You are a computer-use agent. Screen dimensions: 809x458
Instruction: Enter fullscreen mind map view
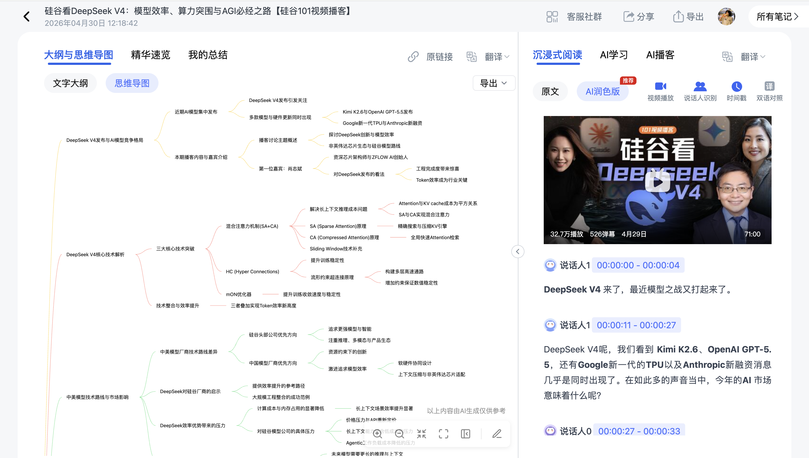(x=444, y=434)
